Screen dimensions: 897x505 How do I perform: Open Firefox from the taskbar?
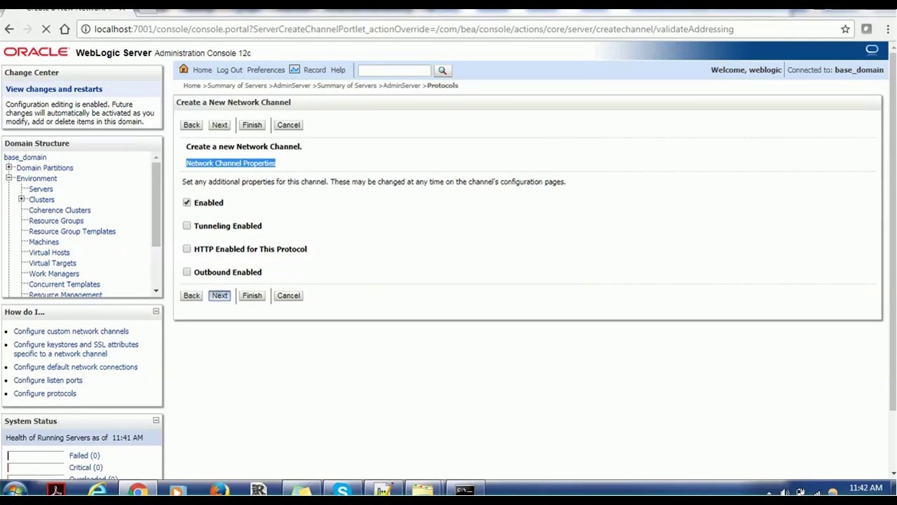point(219,490)
